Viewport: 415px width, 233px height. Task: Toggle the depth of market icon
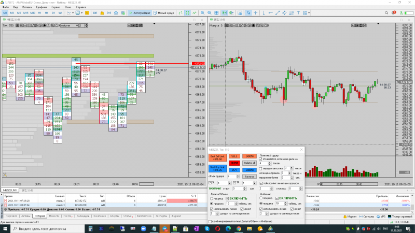pos(181,12)
